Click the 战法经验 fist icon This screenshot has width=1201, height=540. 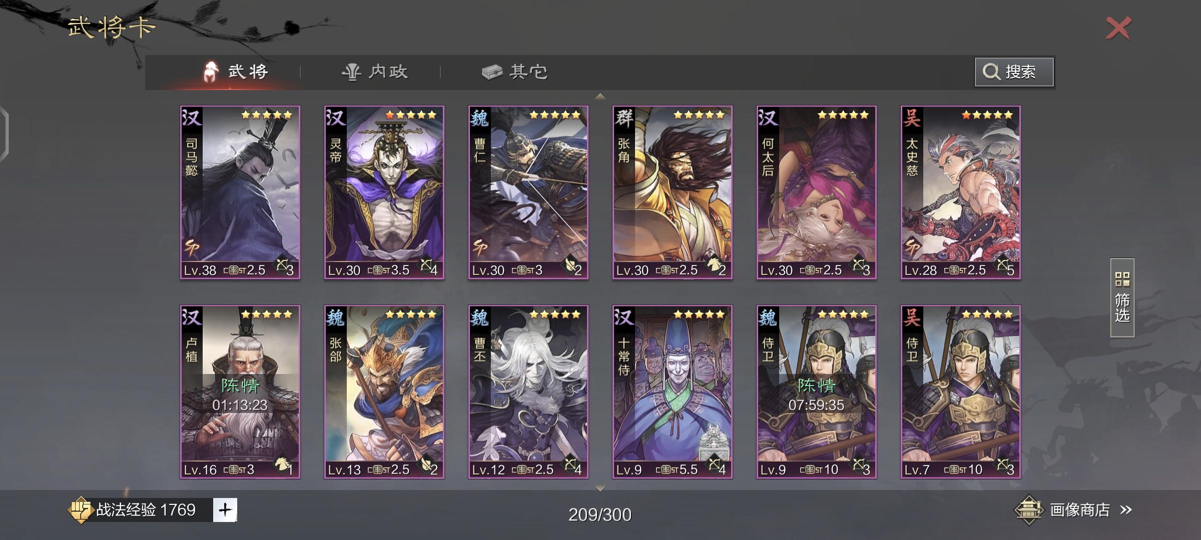coord(80,509)
